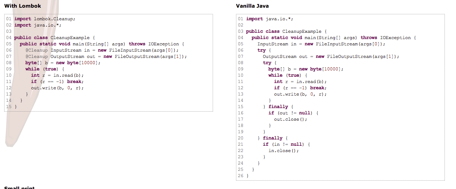The height and width of the screenshot is (189, 456).
Task: Click "import lombok.Cleanup;" on line 01
Action: [45, 19]
